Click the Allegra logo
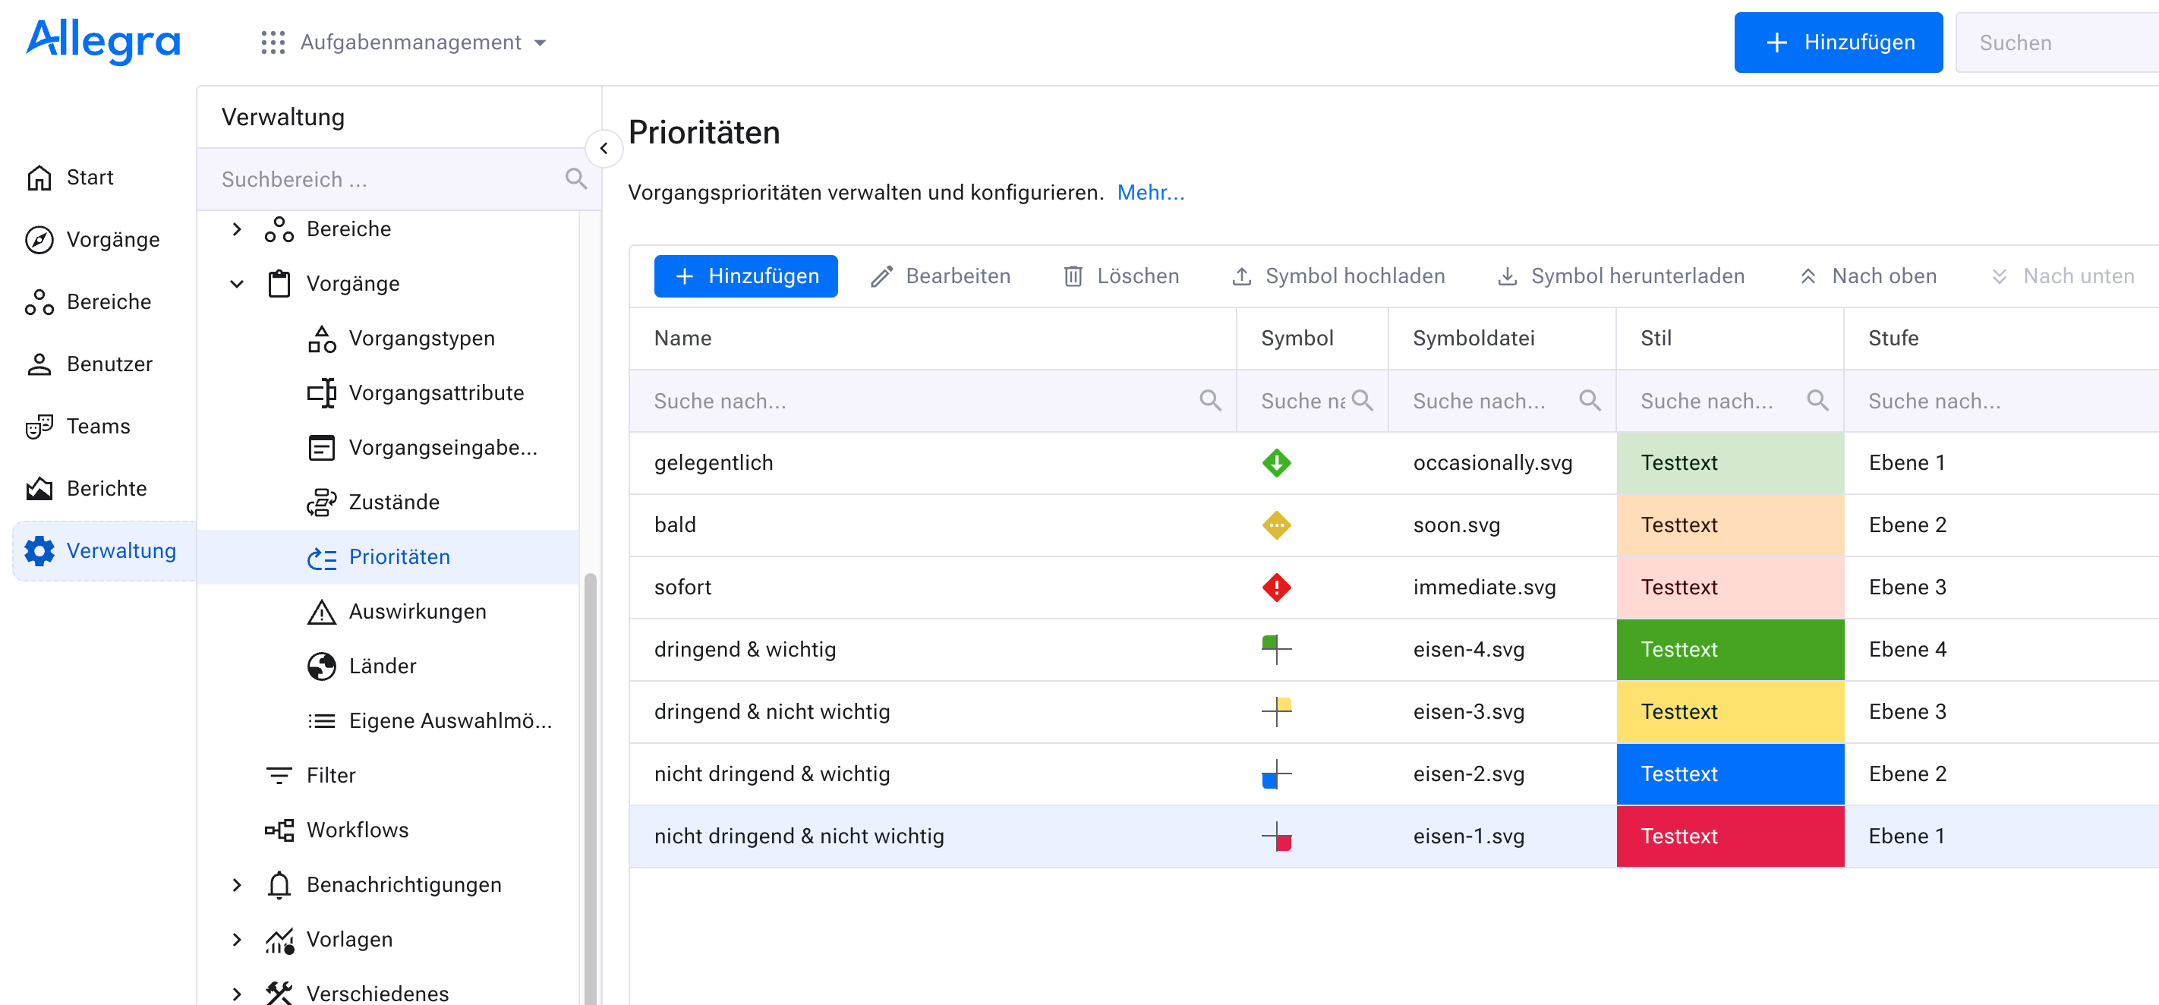 (x=103, y=42)
